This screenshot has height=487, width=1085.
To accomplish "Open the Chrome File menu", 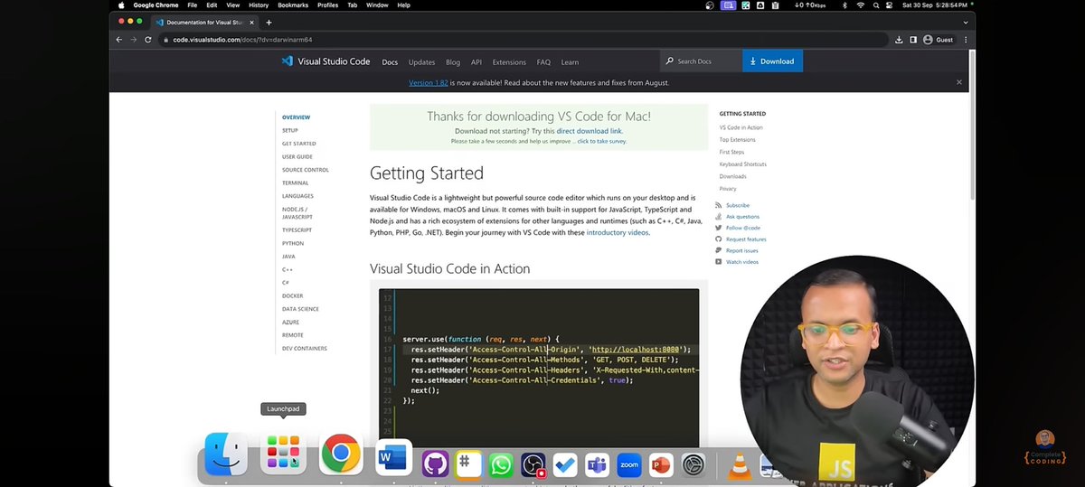I will point(193,5).
